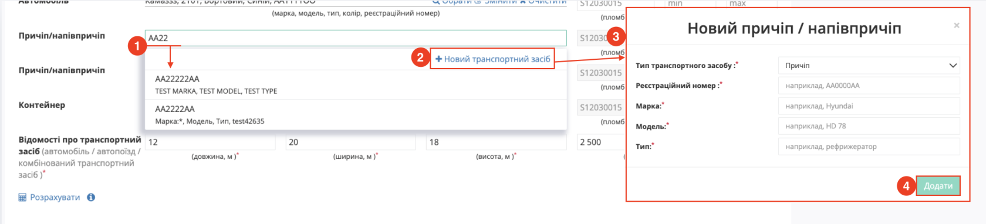Click the field showing 2 500

tap(602, 142)
